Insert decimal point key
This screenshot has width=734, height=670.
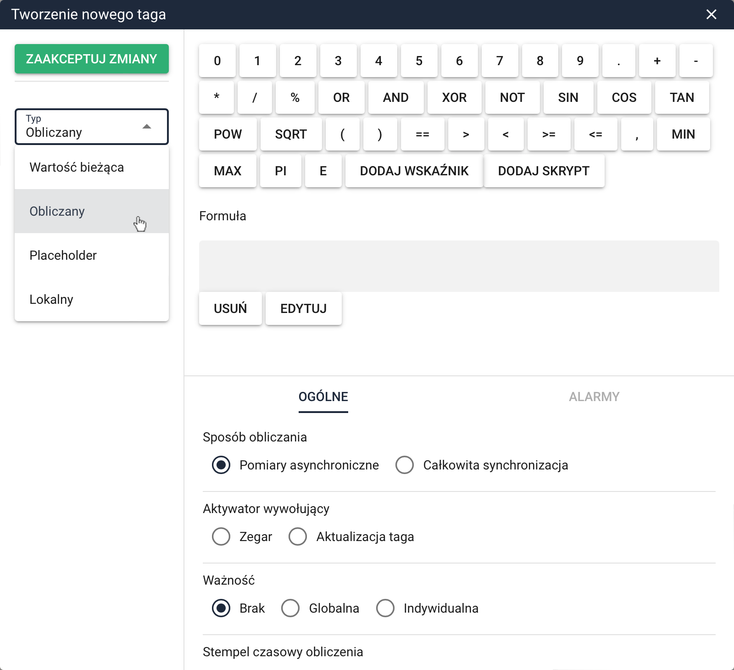(619, 61)
